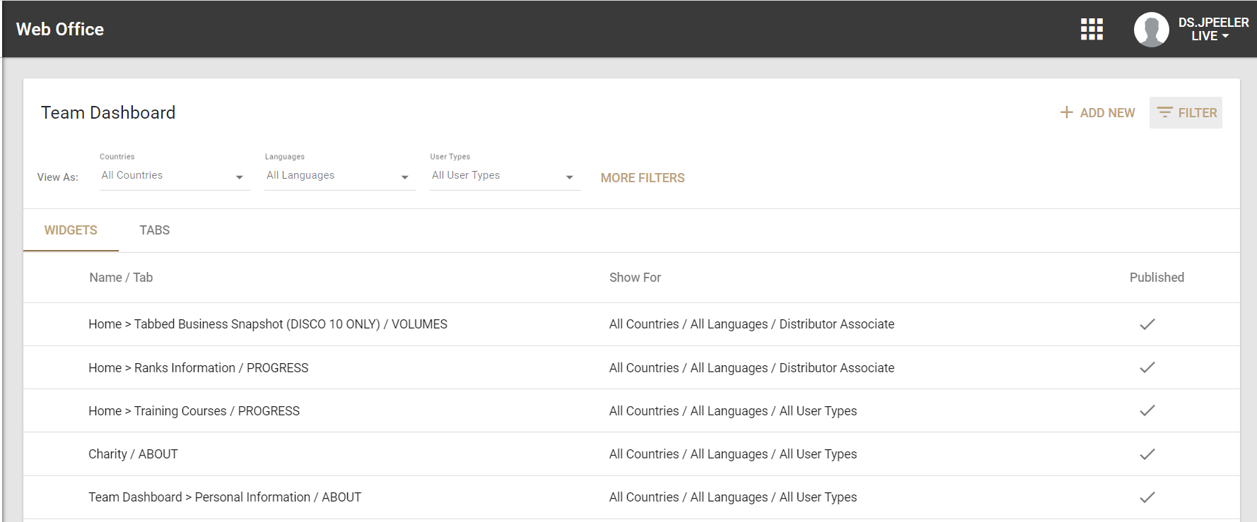Image resolution: width=1257 pixels, height=522 pixels.
Task: Click the More Filters button
Action: [x=642, y=178]
